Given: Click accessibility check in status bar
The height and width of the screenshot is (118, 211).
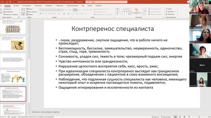Looking at the screenshot, I should click(x=36, y=117).
